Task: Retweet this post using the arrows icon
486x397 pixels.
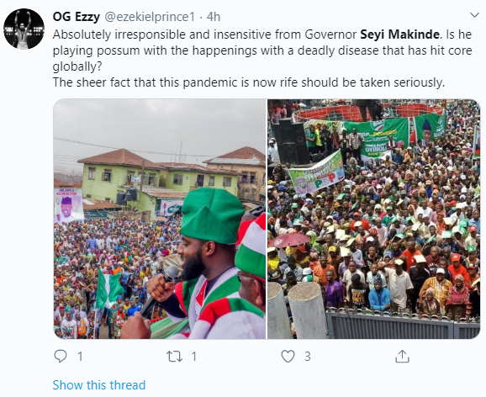Action: 175,357
